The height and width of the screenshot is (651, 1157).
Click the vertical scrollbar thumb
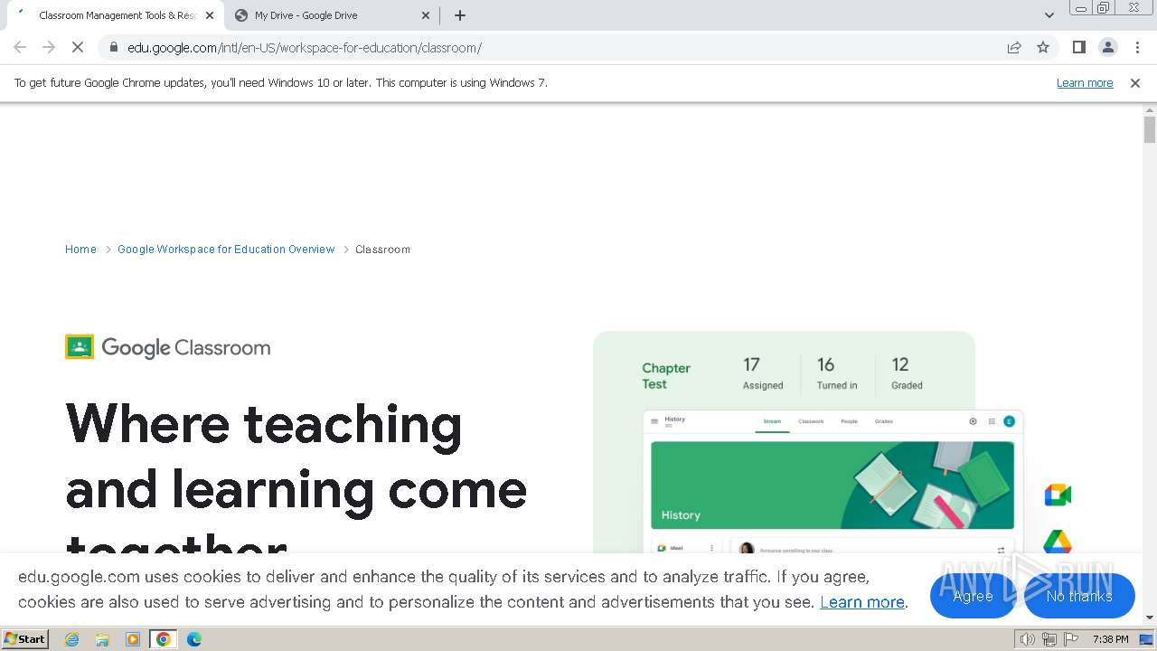point(1150,129)
